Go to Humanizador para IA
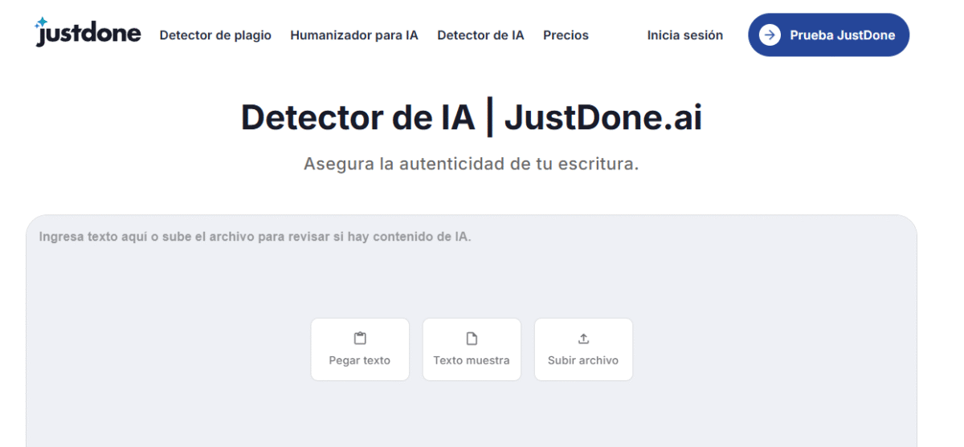The height and width of the screenshot is (447, 964). [354, 35]
